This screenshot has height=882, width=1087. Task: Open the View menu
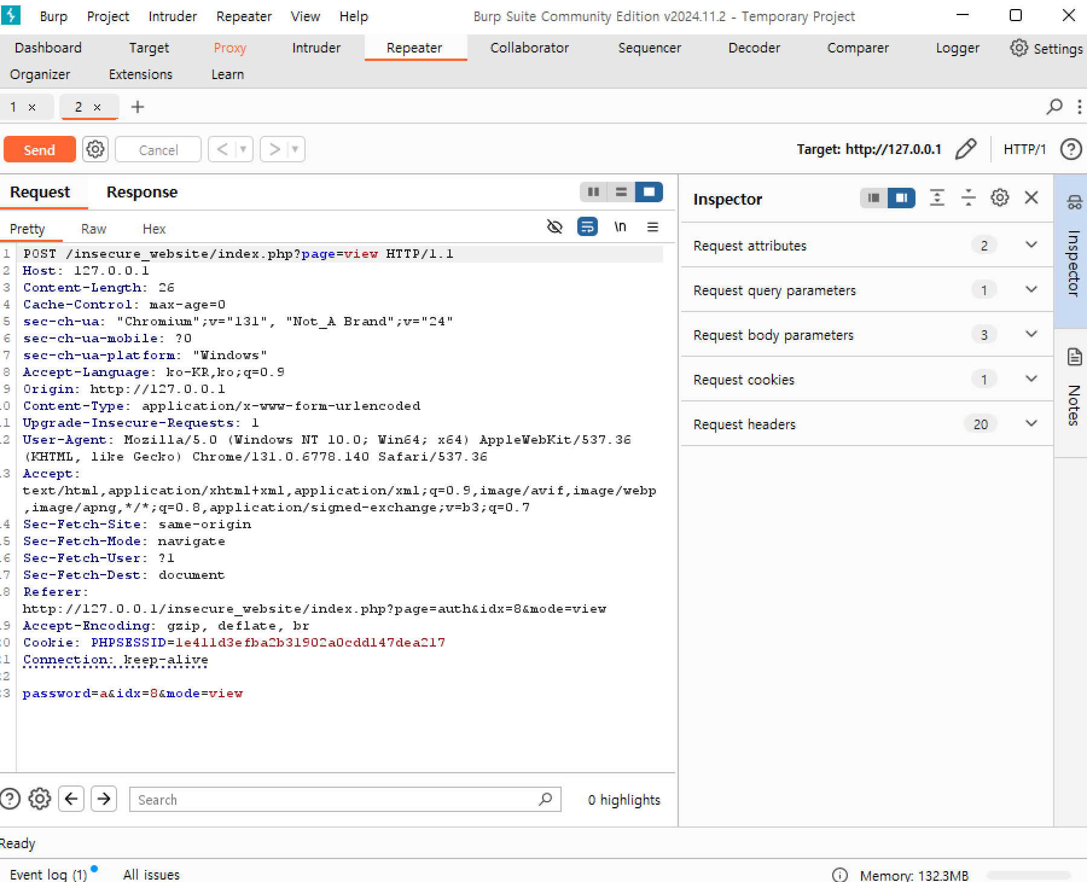306,16
